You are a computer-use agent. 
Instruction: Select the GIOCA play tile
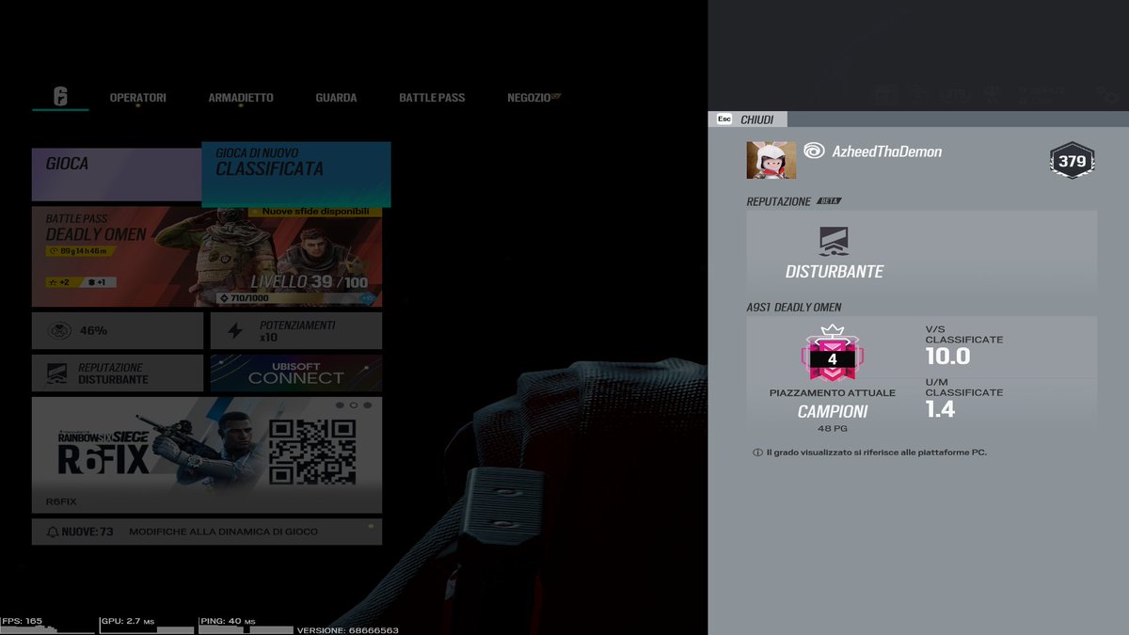pyautogui.click(x=117, y=174)
